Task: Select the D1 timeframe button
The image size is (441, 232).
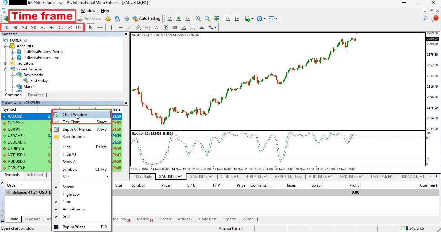Action: [x=61, y=27]
